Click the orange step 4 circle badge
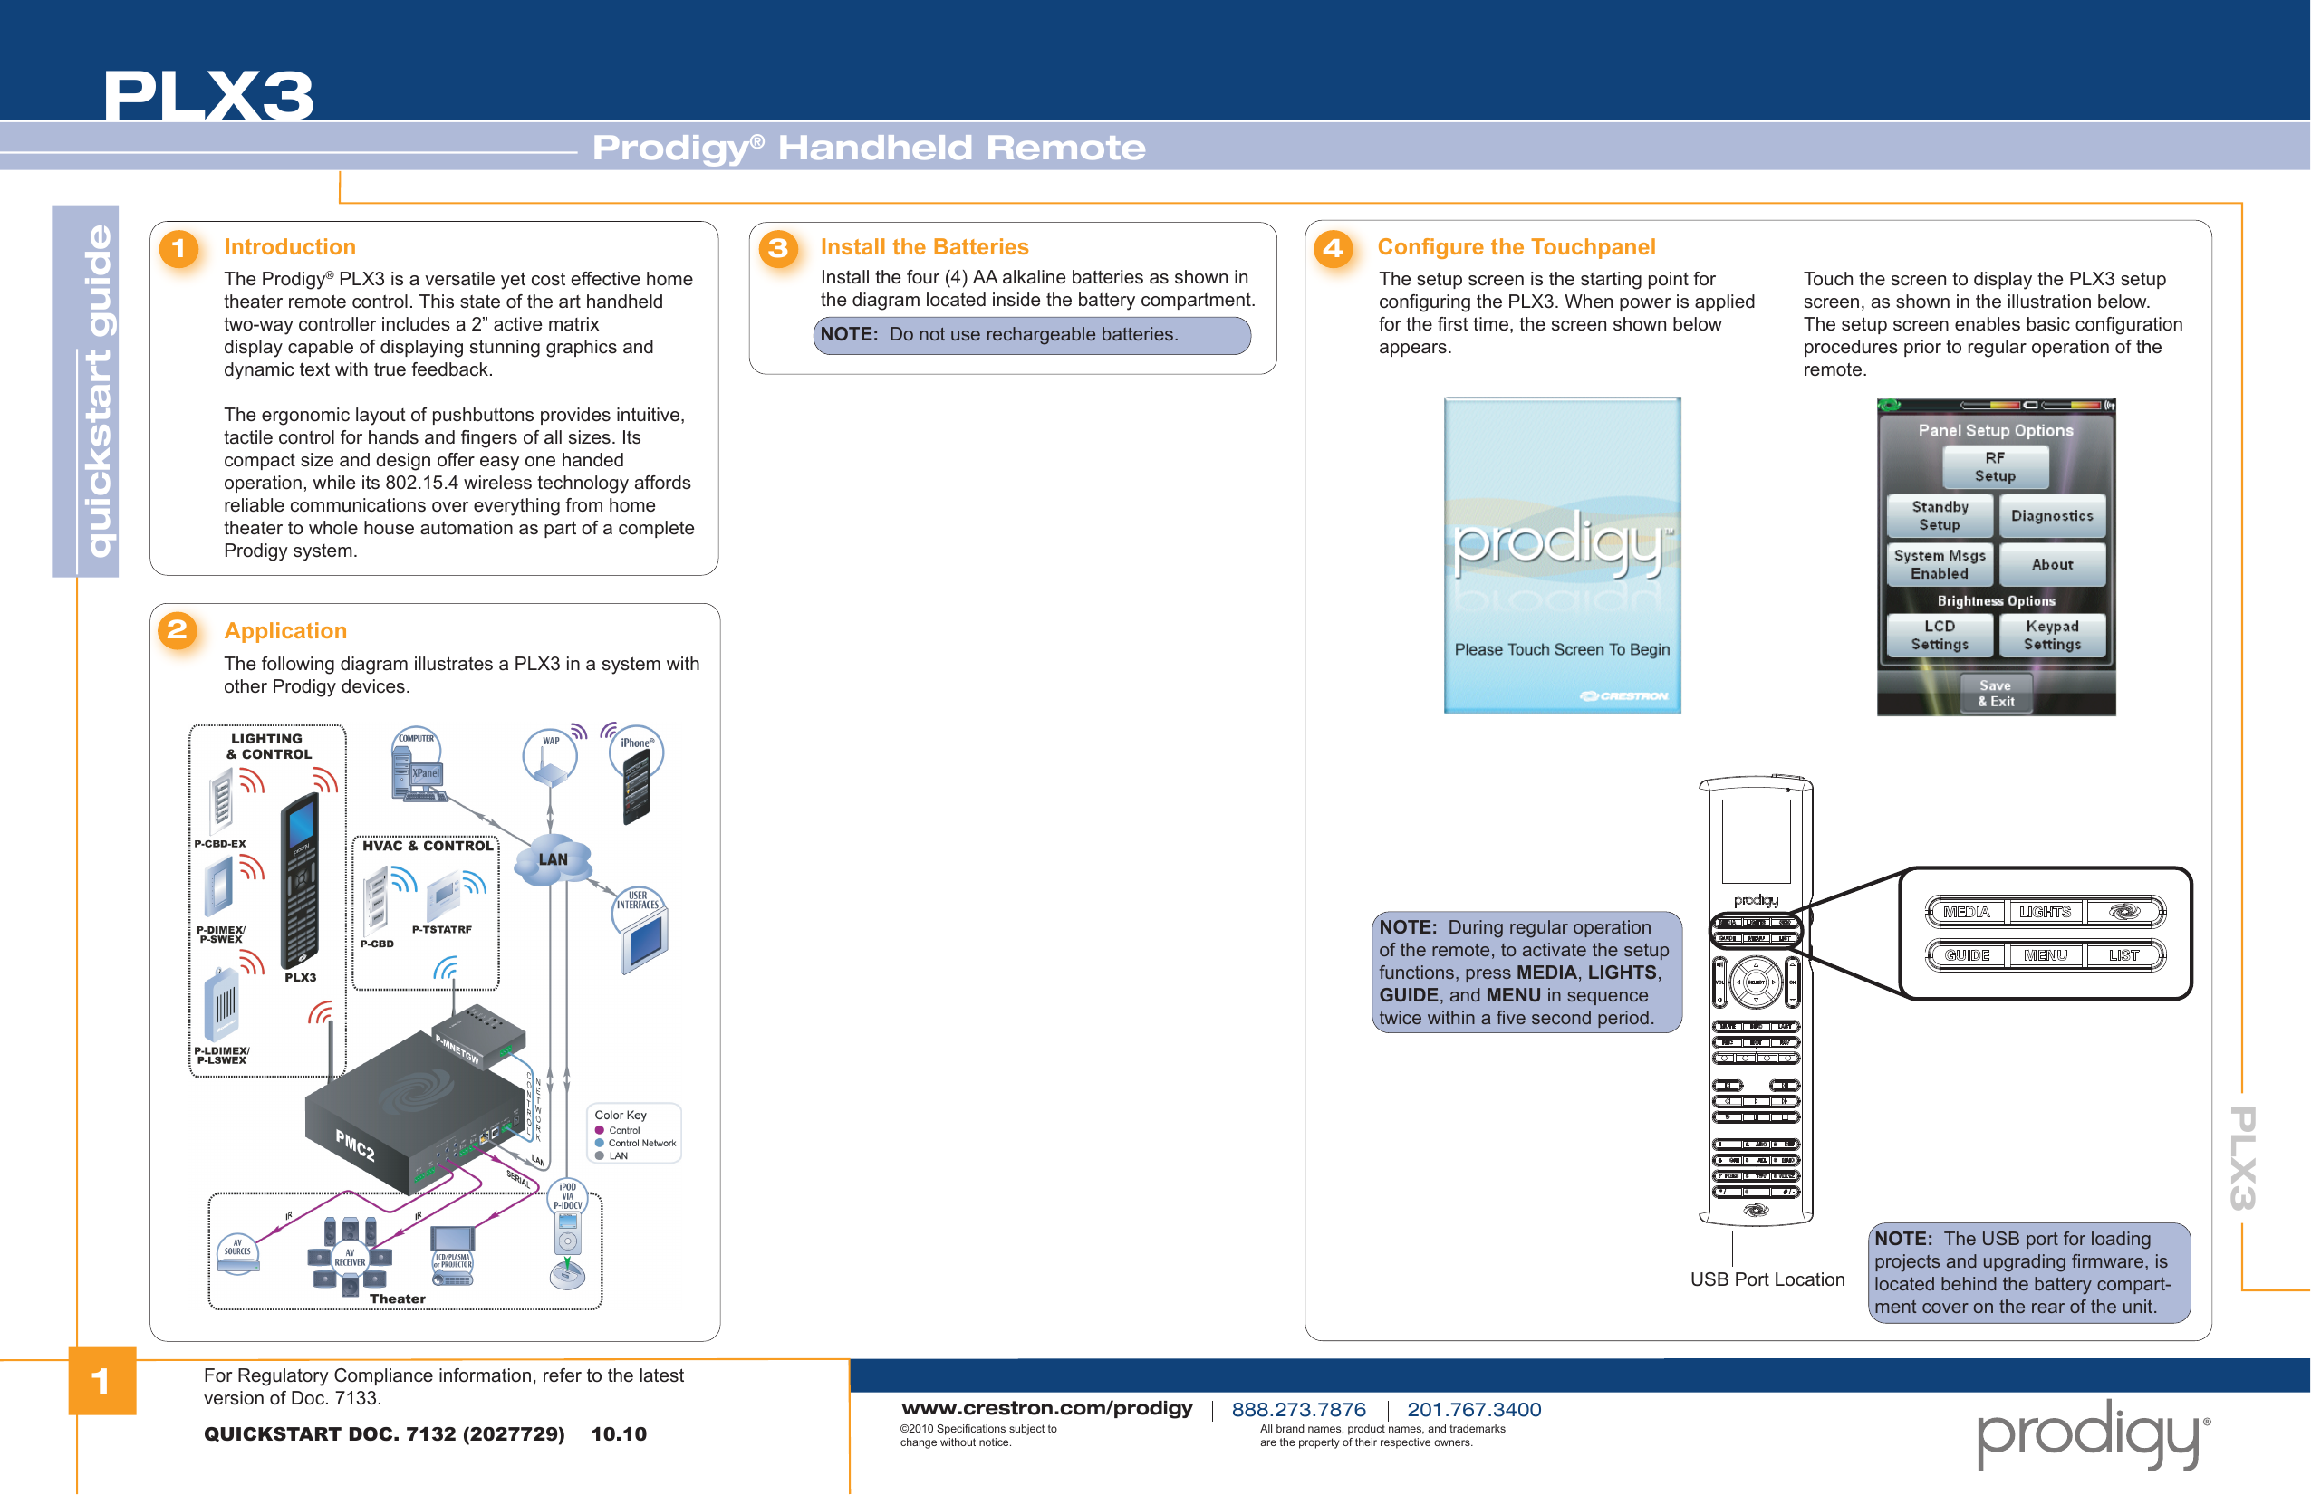2311x1495 pixels. point(1334,248)
